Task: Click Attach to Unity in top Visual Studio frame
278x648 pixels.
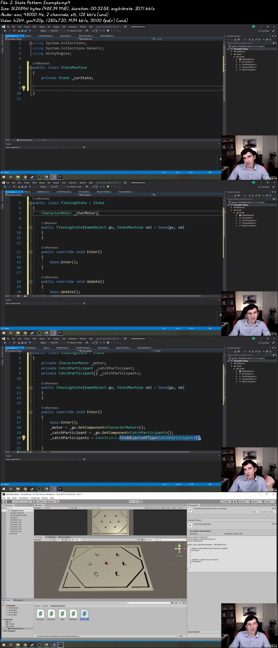Action: (x=75, y=31)
